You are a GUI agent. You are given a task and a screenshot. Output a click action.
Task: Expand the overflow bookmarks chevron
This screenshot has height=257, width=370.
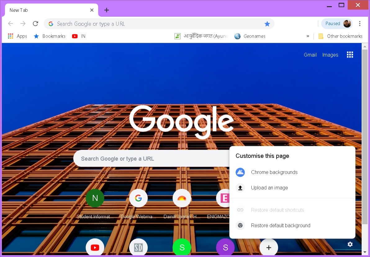[x=308, y=36]
